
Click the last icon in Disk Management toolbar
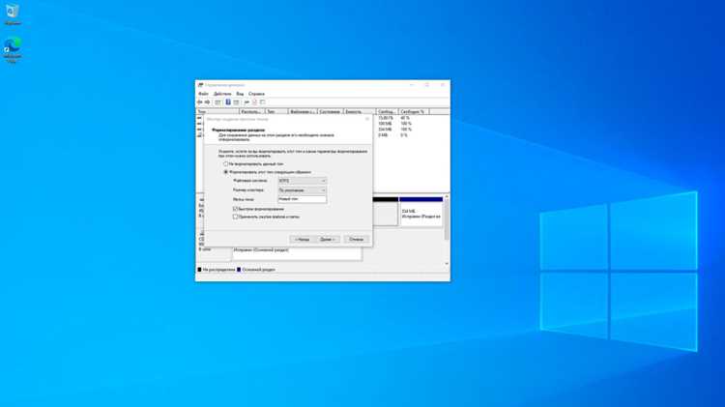pyautogui.click(x=263, y=102)
